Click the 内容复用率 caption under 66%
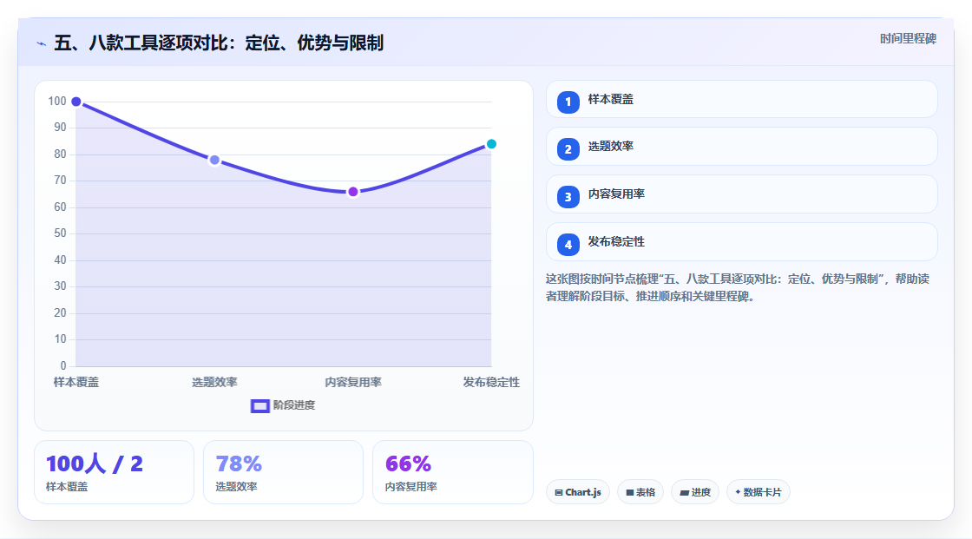Image resolution: width=972 pixels, height=539 pixels. [411, 487]
